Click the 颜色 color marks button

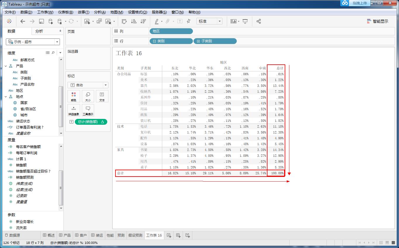click(74, 96)
